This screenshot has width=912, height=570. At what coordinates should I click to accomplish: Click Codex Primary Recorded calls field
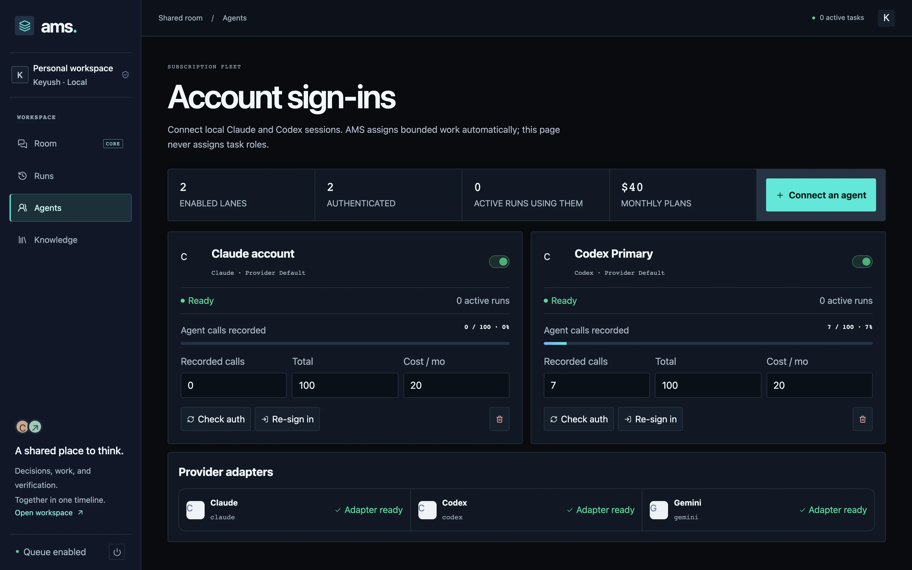click(597, 385)
